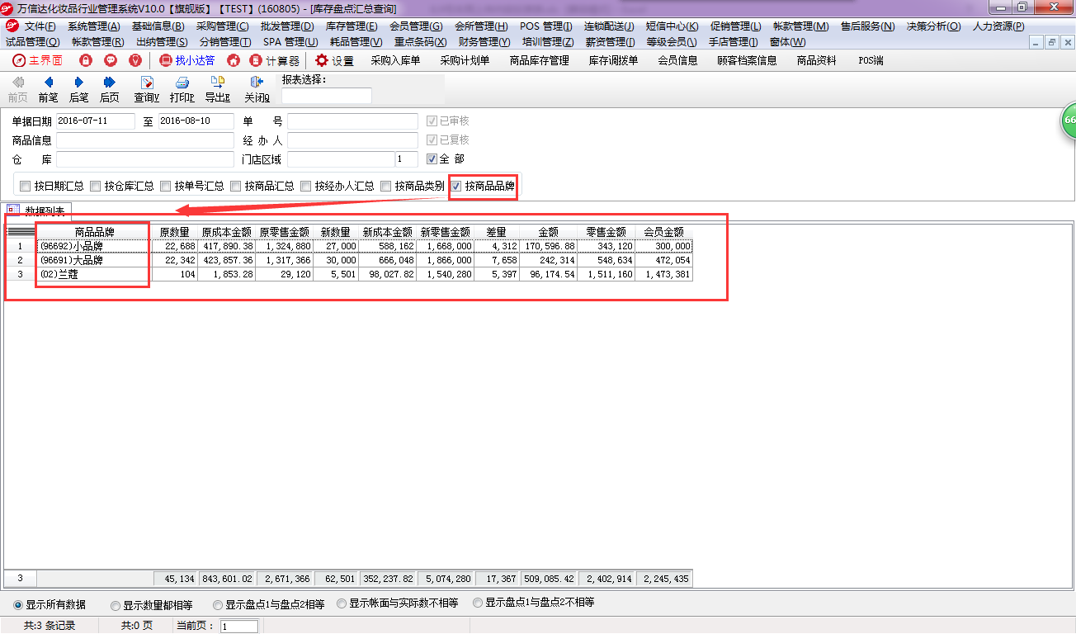Go to 后页 last page

(109, 89)
